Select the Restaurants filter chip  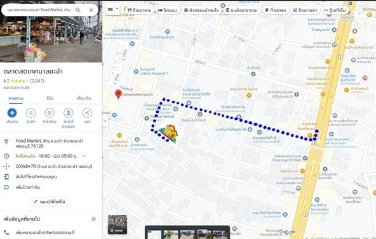coord(139,10)
